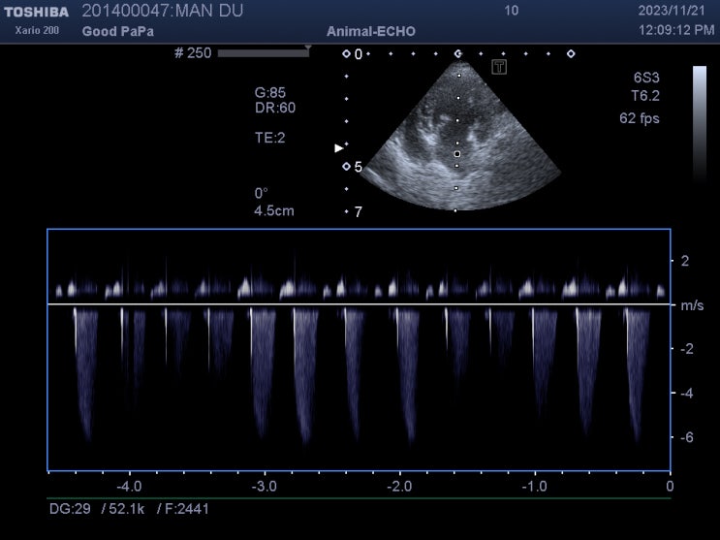The image size is (720, 540).
Task: Click the -2.0 mark on time axis
Action: point(399,486)
